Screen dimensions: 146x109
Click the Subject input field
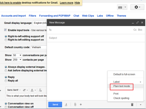96,38
